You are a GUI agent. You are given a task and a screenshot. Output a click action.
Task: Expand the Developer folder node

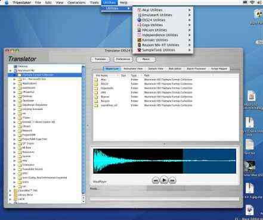click(14, 100)
